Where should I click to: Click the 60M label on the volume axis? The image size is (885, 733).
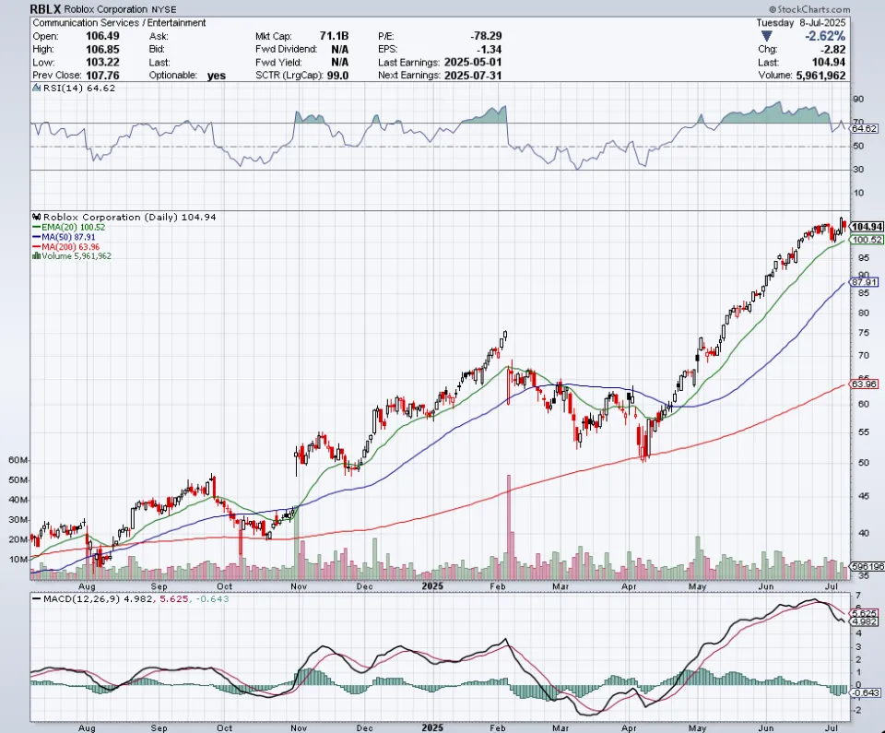click(x=18, y=460)
